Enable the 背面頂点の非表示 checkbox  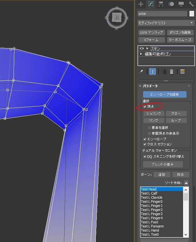149,133
